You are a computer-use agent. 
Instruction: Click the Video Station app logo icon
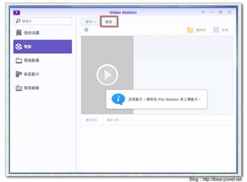(16, 12)
